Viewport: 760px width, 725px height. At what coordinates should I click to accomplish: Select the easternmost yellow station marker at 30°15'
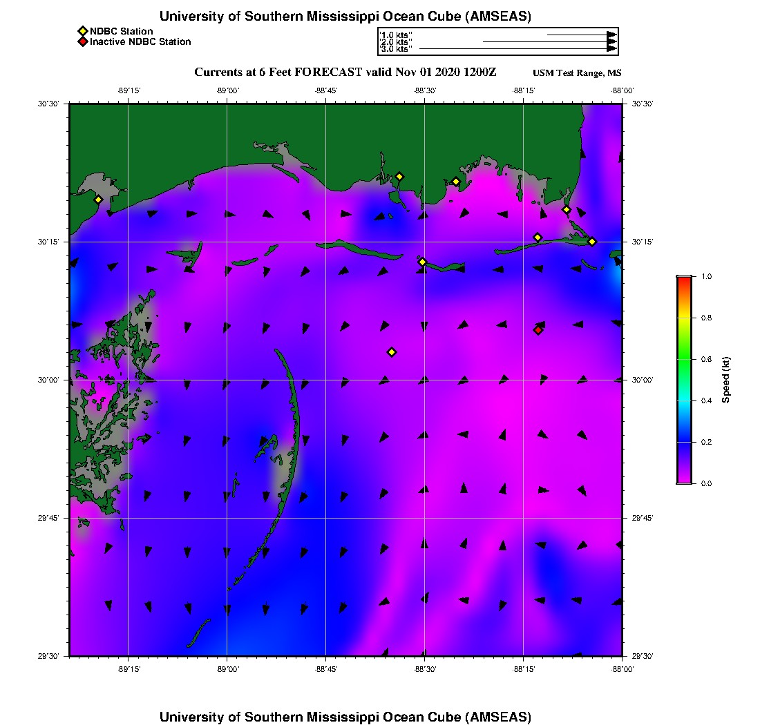(x=592, y=242)
